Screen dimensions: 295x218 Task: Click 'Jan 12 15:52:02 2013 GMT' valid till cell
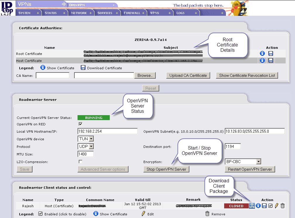coord(143,206)
